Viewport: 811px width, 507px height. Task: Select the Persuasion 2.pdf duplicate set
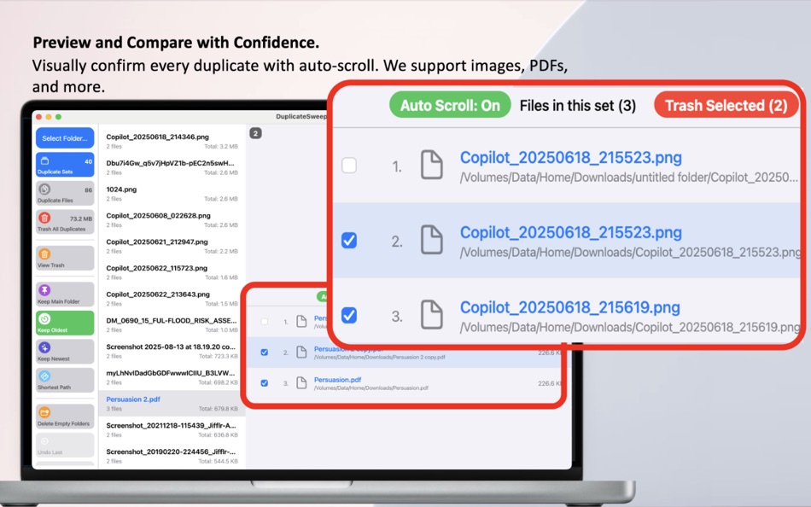tap(172, 404)
